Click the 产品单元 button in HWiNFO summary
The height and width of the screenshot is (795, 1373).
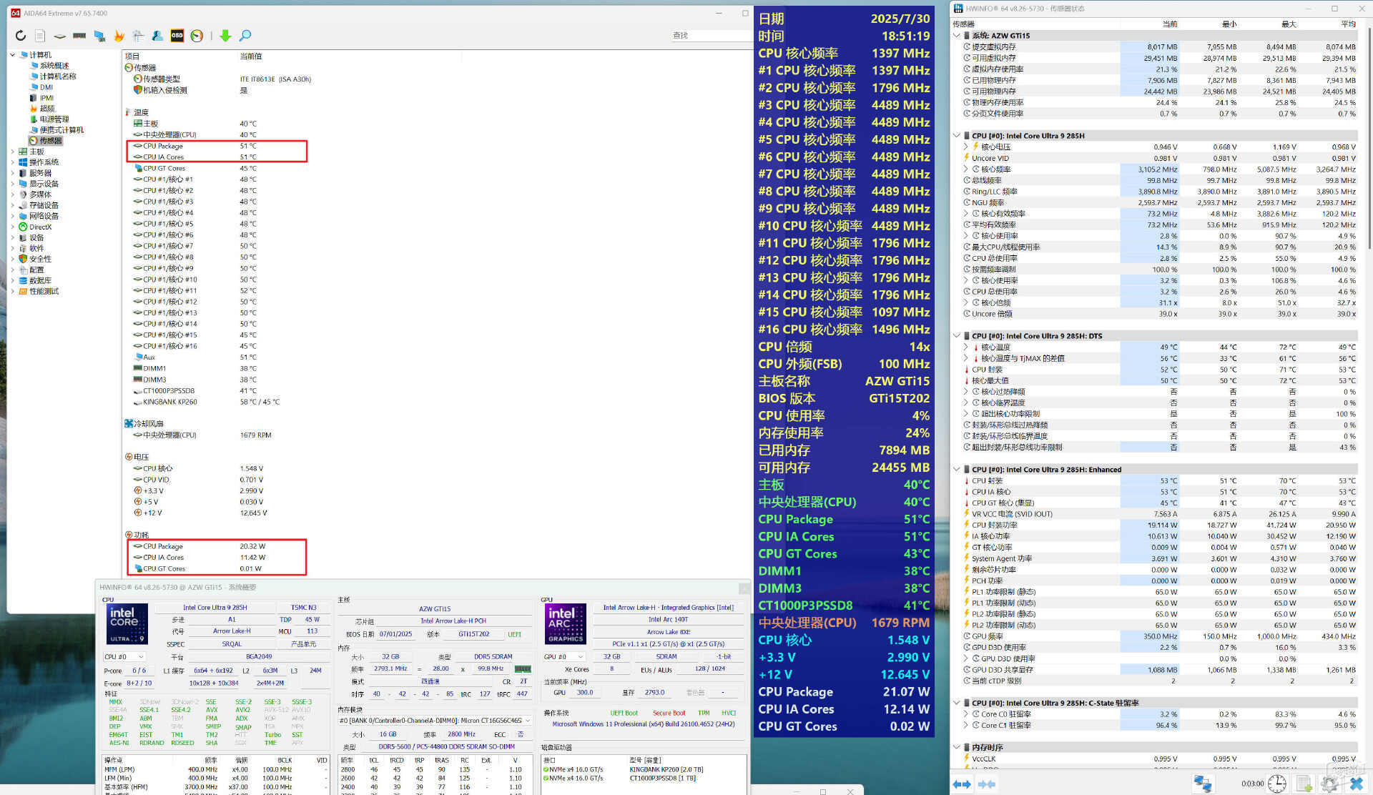tap(304, 644)
